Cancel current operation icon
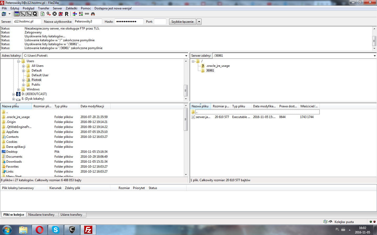The height and width of the screenshot is (235, 377). tap(54, 14)
